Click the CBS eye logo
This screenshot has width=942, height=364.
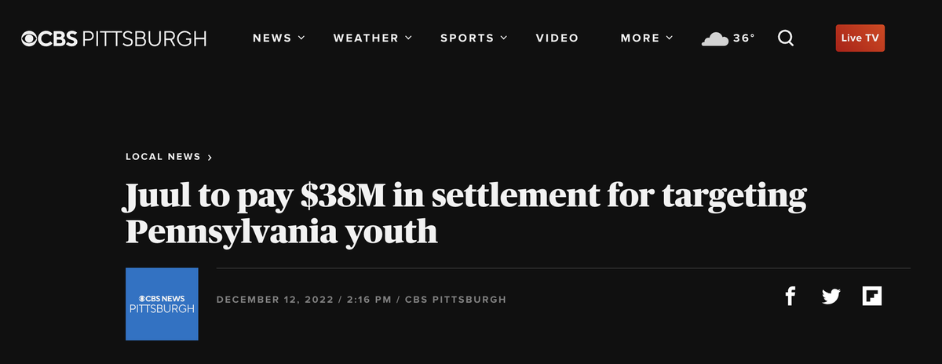[30, 38]
